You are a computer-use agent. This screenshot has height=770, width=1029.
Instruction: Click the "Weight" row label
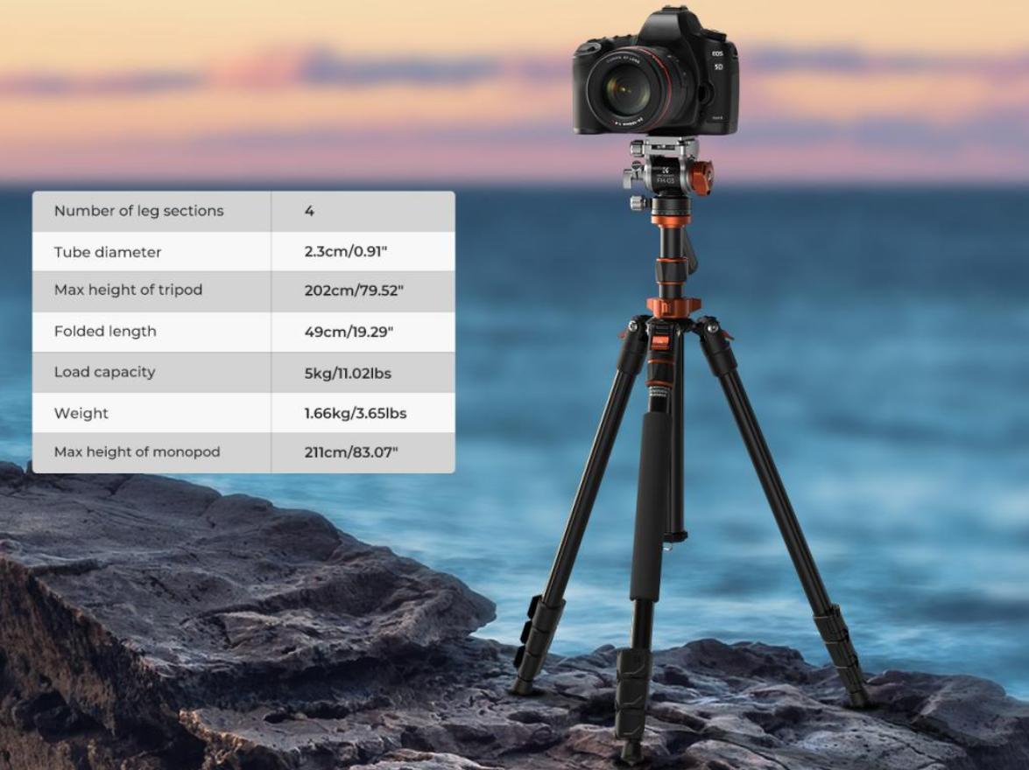click(x=81, y=413)
